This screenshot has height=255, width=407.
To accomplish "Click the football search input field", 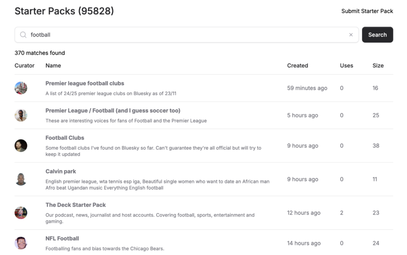I will [187, 35].
